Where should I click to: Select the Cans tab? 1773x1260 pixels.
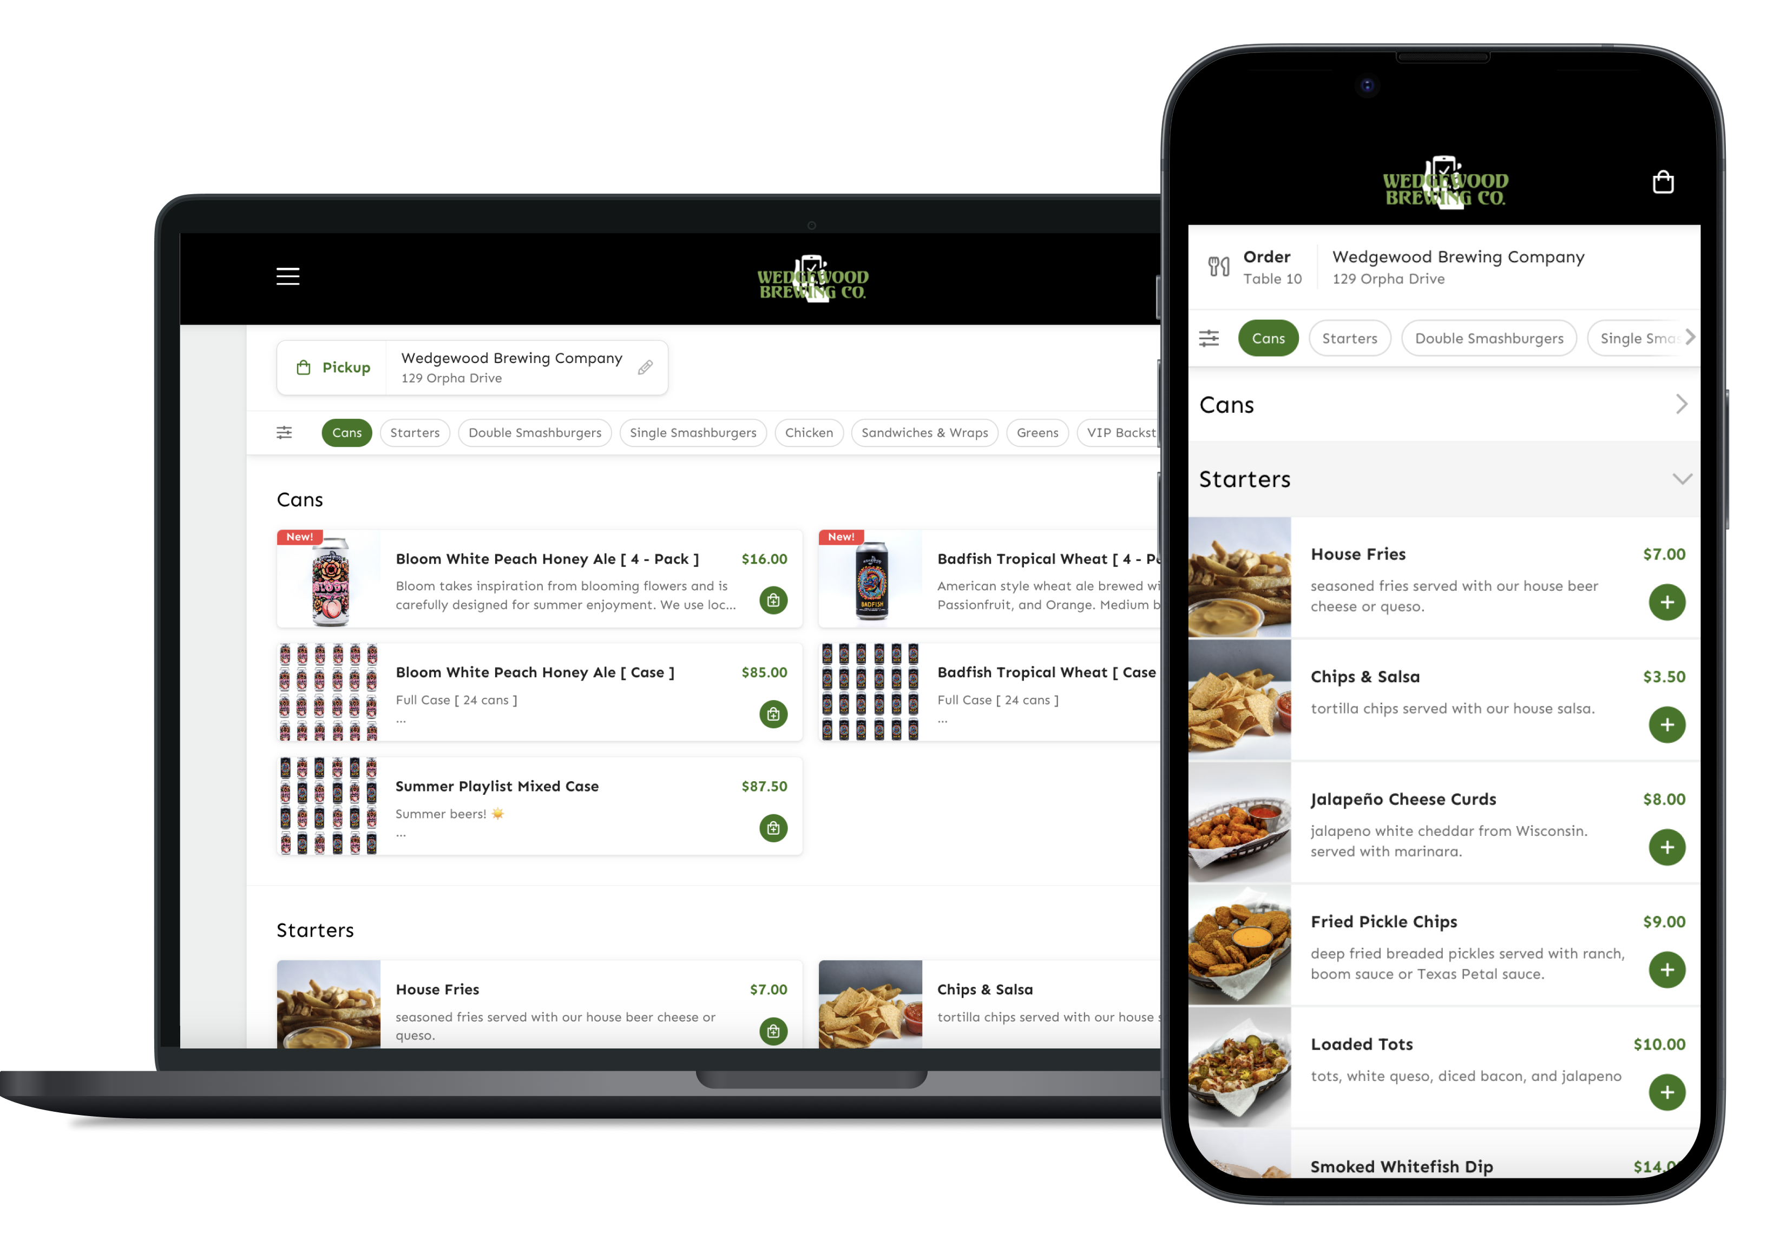point(346,432)
